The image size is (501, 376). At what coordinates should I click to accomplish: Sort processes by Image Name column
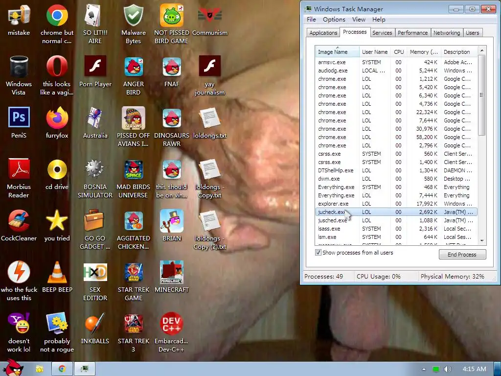337,52
